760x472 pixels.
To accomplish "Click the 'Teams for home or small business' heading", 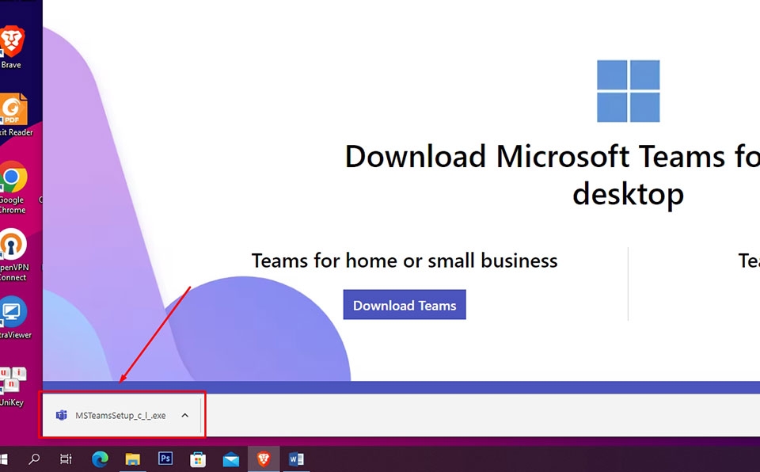I will coord(405,261).
